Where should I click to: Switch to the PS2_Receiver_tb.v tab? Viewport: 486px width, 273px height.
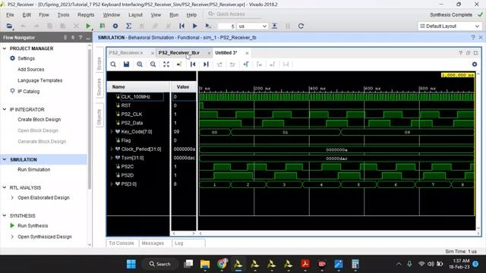[x=179, y=53]
